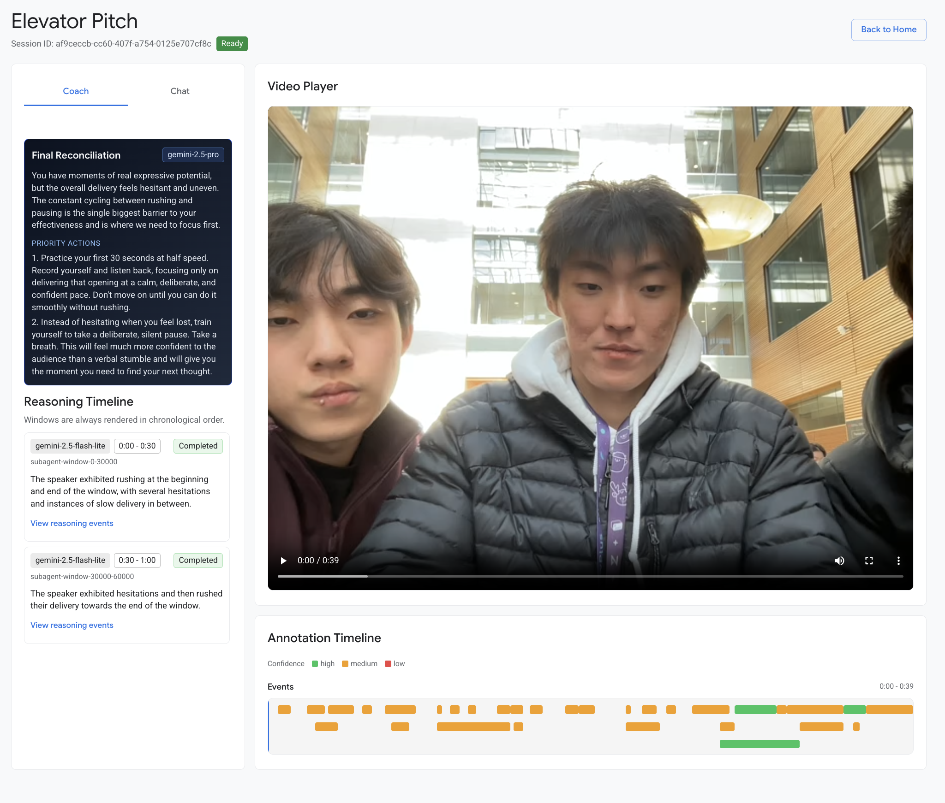Screen dimensions: 945x803
Task: Click the long green event on bottom row
Action: click(x=759, y=744)
